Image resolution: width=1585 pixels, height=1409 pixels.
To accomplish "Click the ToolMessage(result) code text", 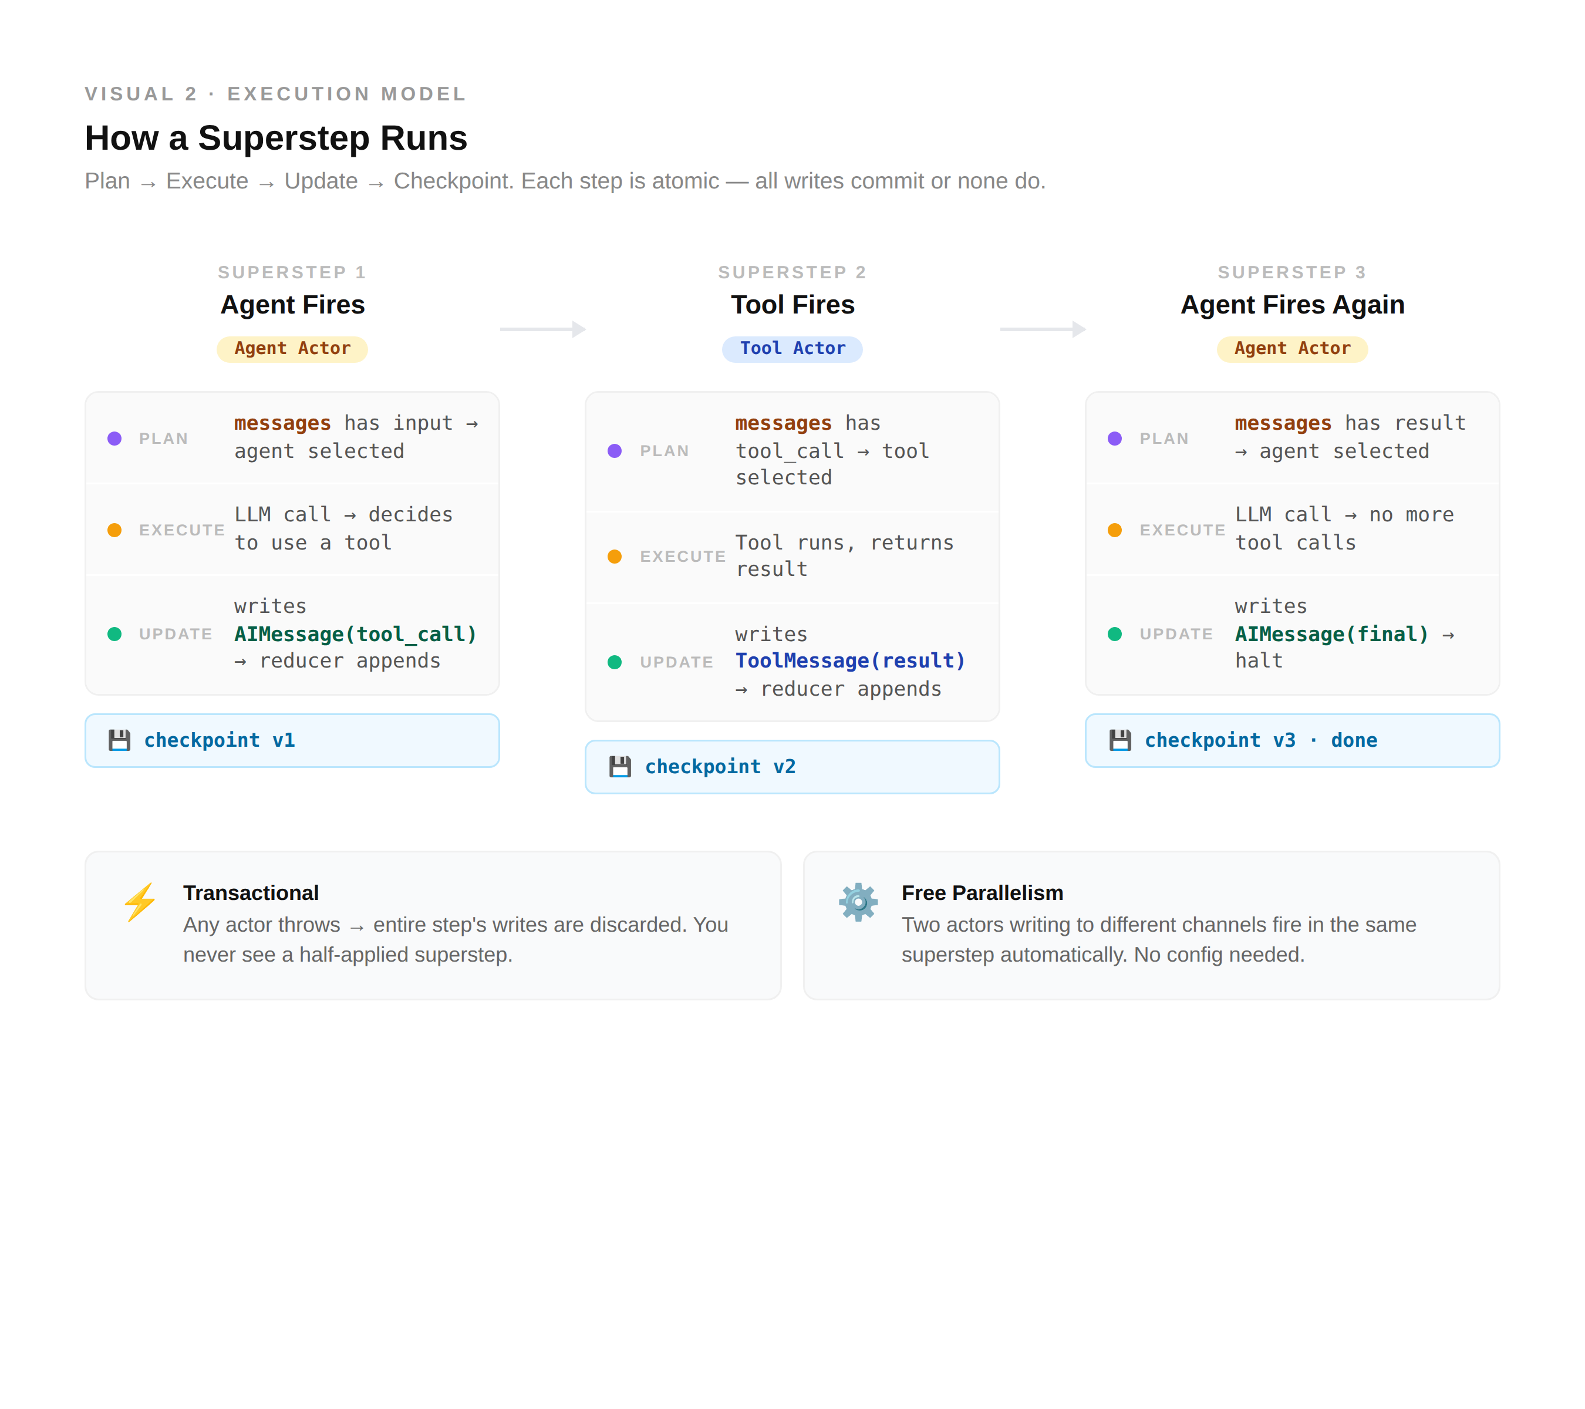I will pyautogui.click(x=850, y=660).
